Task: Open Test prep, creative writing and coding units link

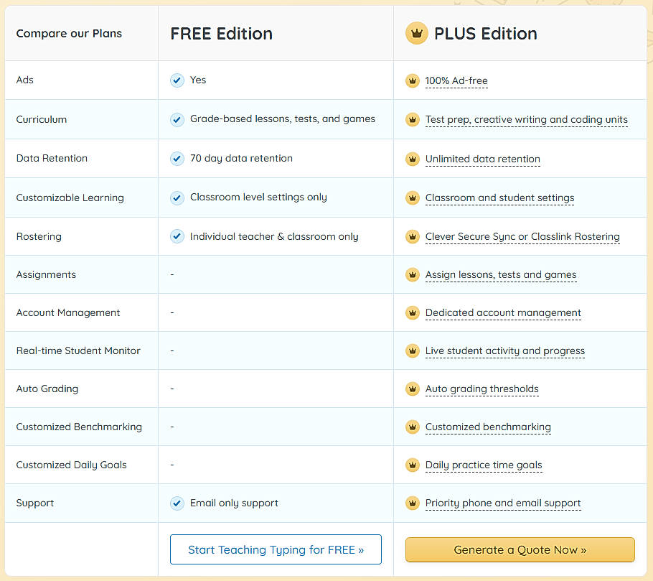Action: (527, 120)
